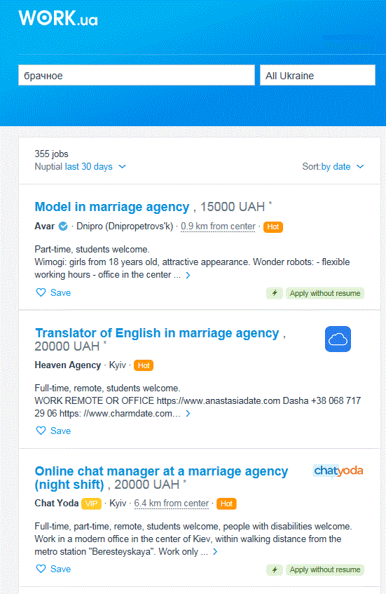Open the Heaven Agency cloud logo
The height and width of the screenshot is (594, 386).
click(338, 339)
